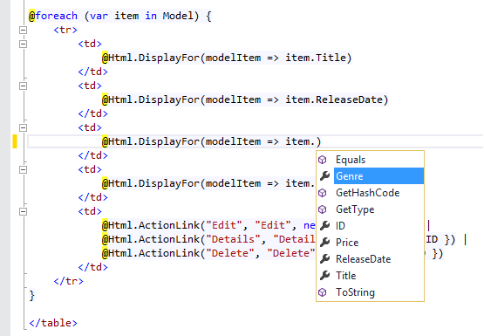The image size is (484, 336).
Task: Click wrench icon beside Price
Action: tap(324, 243)
